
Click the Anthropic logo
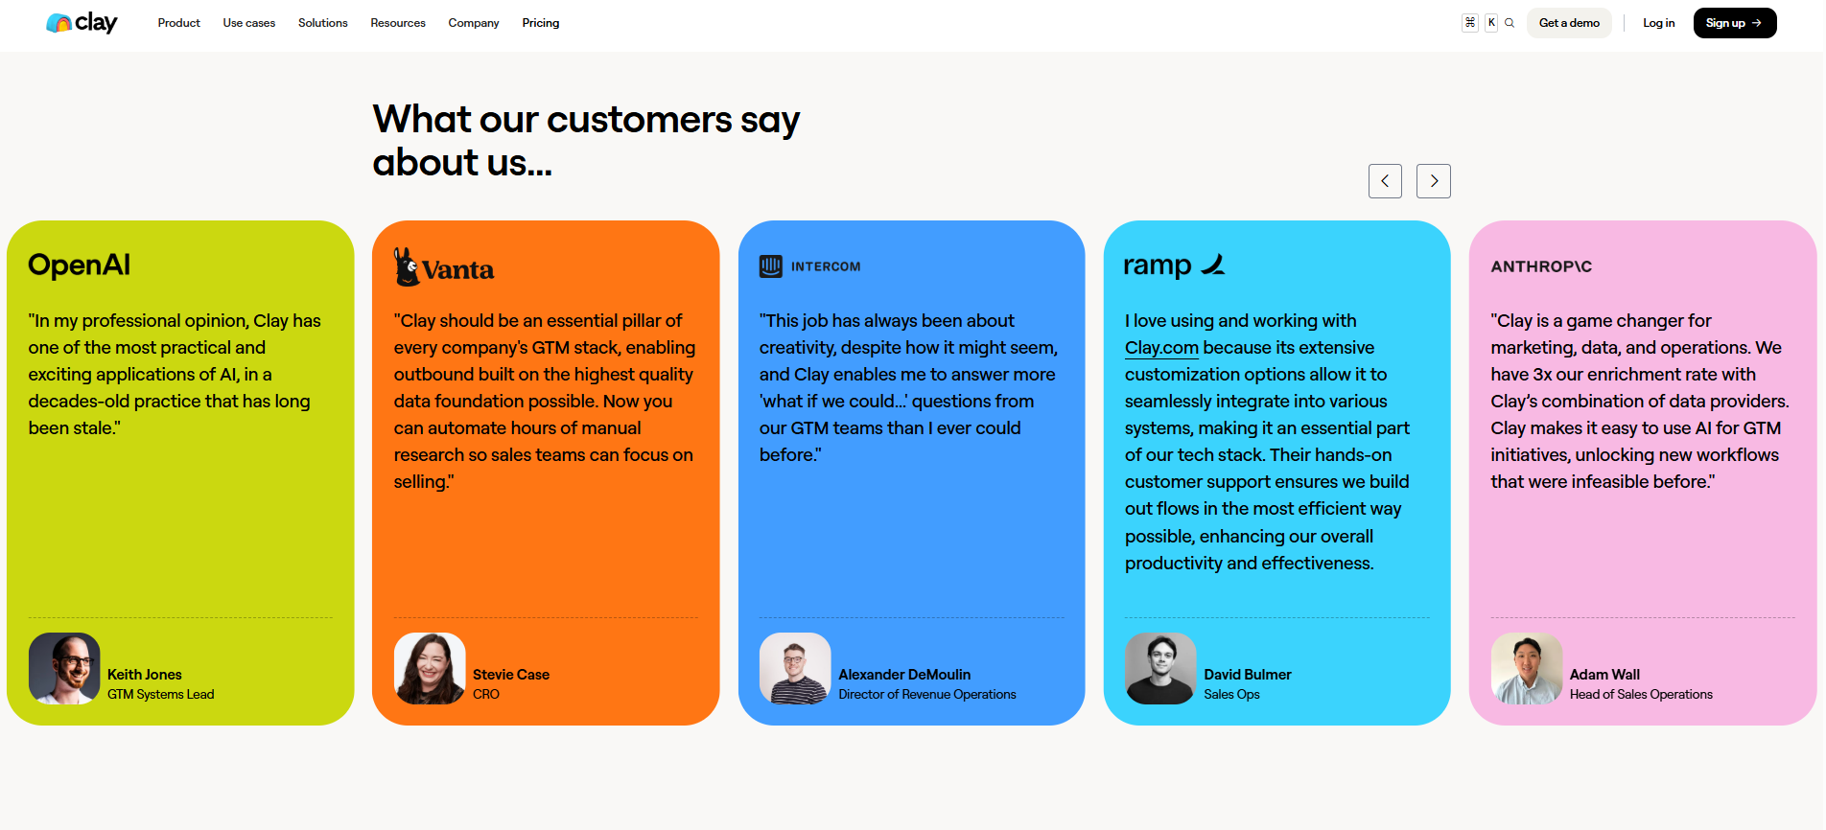[1541, 266]
